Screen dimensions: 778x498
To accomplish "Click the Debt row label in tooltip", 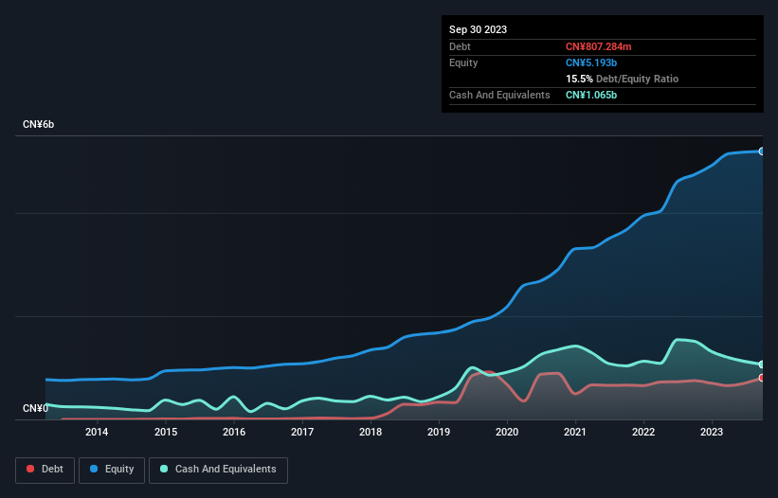I will (x=460, y=46).
